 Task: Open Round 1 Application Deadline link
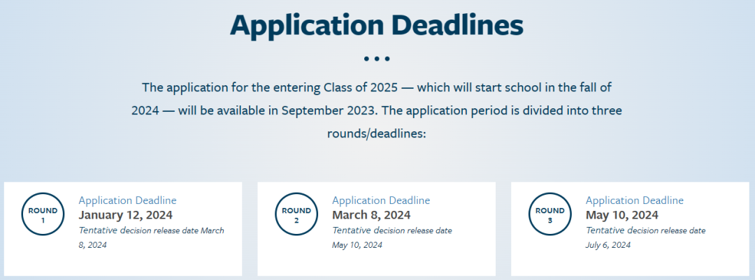click(128, 200)
